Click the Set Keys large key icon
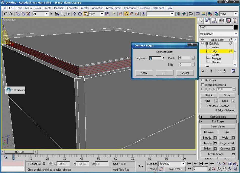 [x=140, y=166]
